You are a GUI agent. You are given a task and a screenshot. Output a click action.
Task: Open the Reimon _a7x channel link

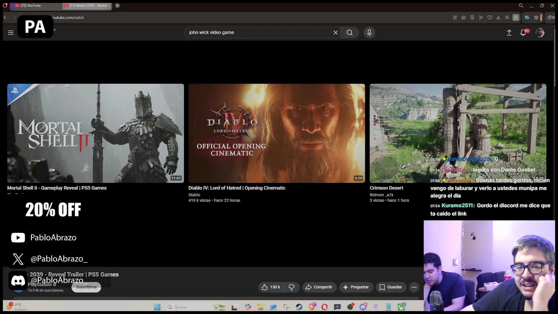(381, 195)
